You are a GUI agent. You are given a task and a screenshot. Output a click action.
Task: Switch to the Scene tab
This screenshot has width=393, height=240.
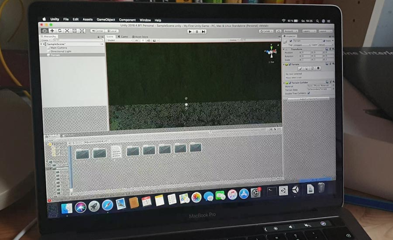[110, 37]
